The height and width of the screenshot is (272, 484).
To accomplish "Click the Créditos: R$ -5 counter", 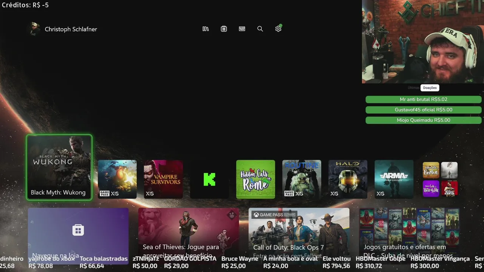I will (25, 5).
